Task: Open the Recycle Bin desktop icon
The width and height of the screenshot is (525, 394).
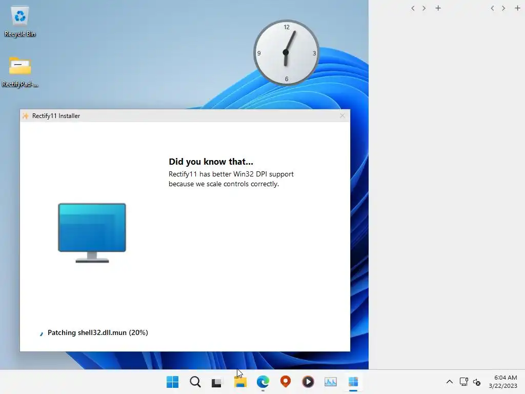Action: [x=20, y=22]
